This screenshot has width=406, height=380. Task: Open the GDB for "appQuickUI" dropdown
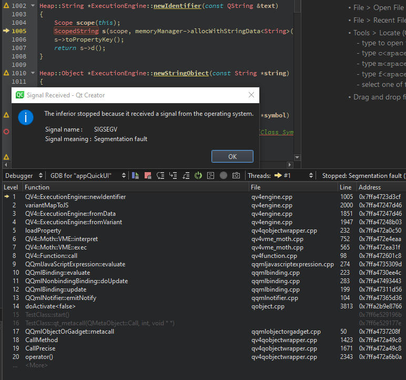point(88,176)
